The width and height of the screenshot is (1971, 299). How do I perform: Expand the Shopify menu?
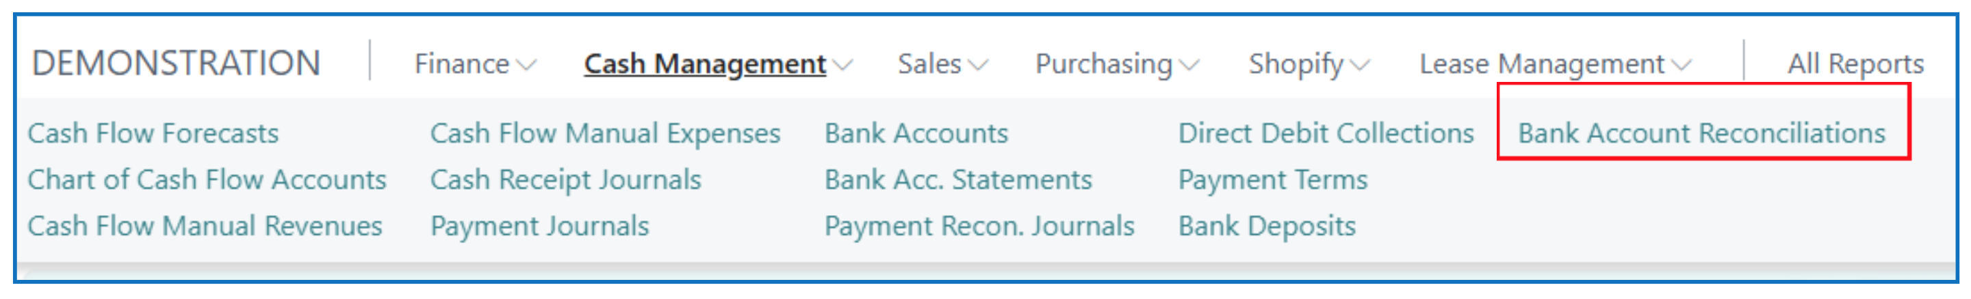pyautogui.click(x=1309, y=64)
